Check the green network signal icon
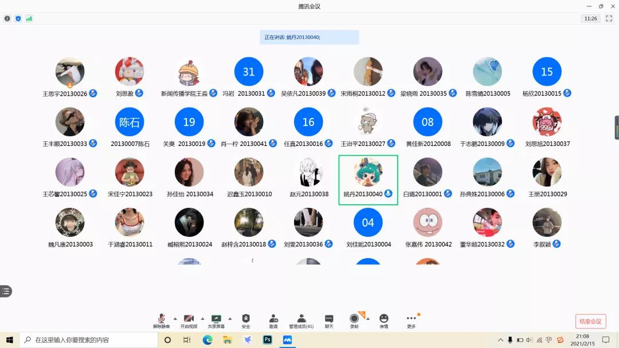Image resolution: width=619 pixels, height=348 pixels. click(x=29, y=18)
